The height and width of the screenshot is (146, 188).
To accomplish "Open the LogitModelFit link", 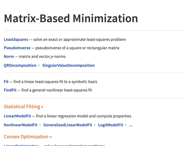I will [x=110, y=125].
